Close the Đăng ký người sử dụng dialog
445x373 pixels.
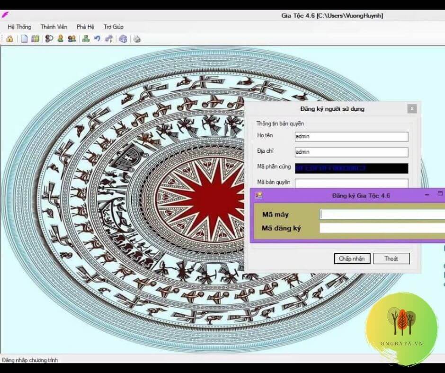[412, 109]
